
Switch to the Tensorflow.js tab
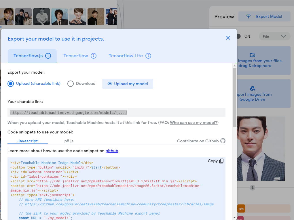(x=32, y=56)
